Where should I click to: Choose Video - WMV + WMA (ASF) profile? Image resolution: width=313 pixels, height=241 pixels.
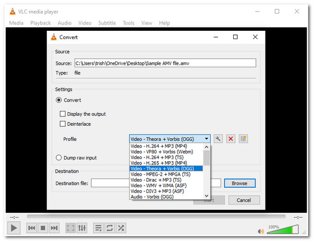[166, 186]
